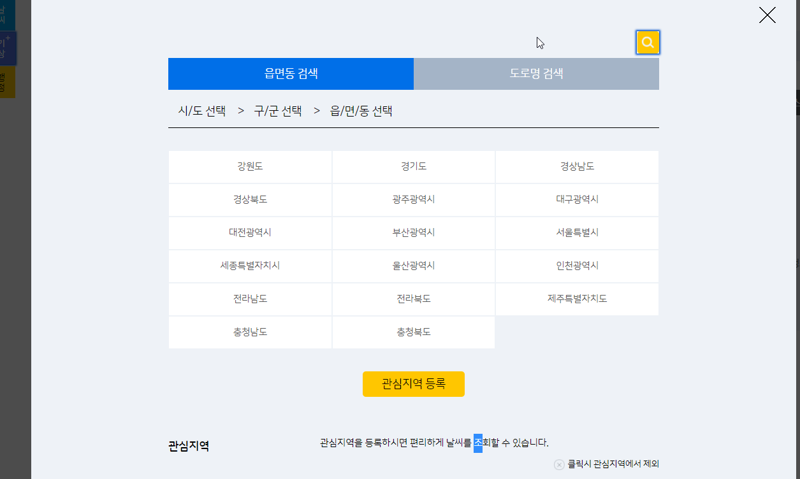Click the 구/군 선택 breadcrumb step
This screenshot has height=479, width=800.
click(x=277, y=111)
